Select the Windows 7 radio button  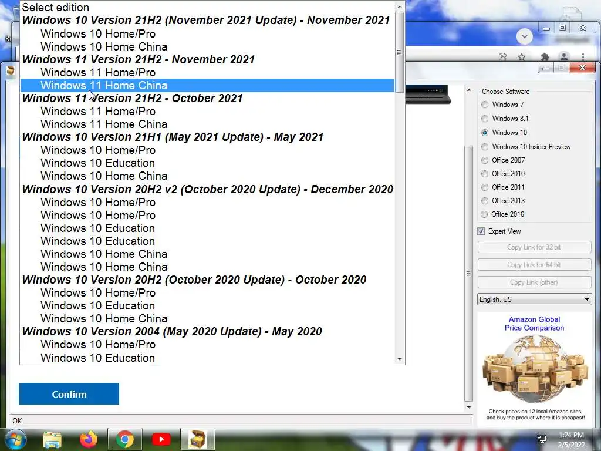(x=485, y=105)
